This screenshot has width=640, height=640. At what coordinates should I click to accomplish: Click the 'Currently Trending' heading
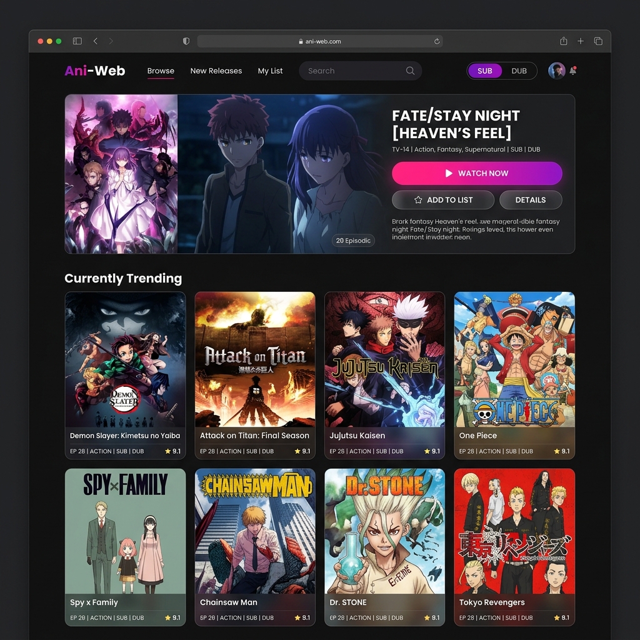tap(123, 278)
